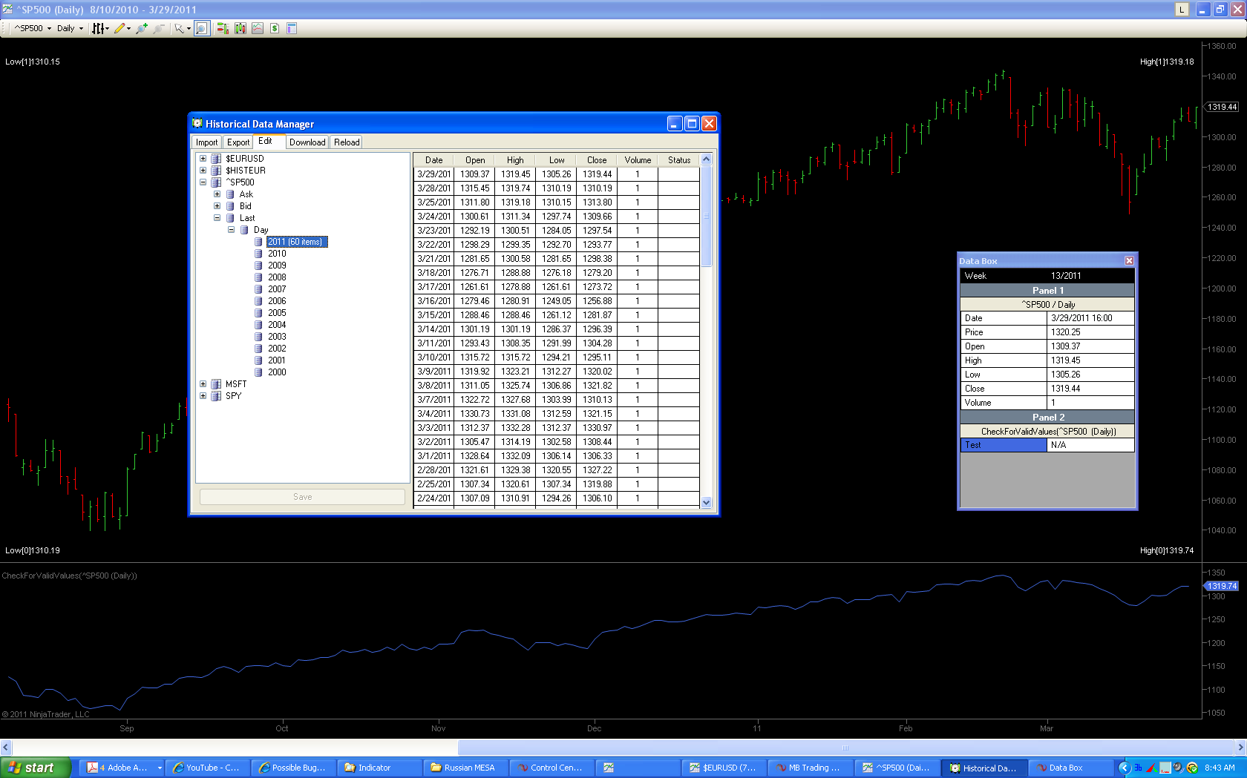1247x778 pixels.
Task: Expand the Ask node
Action: click(217, 194)
